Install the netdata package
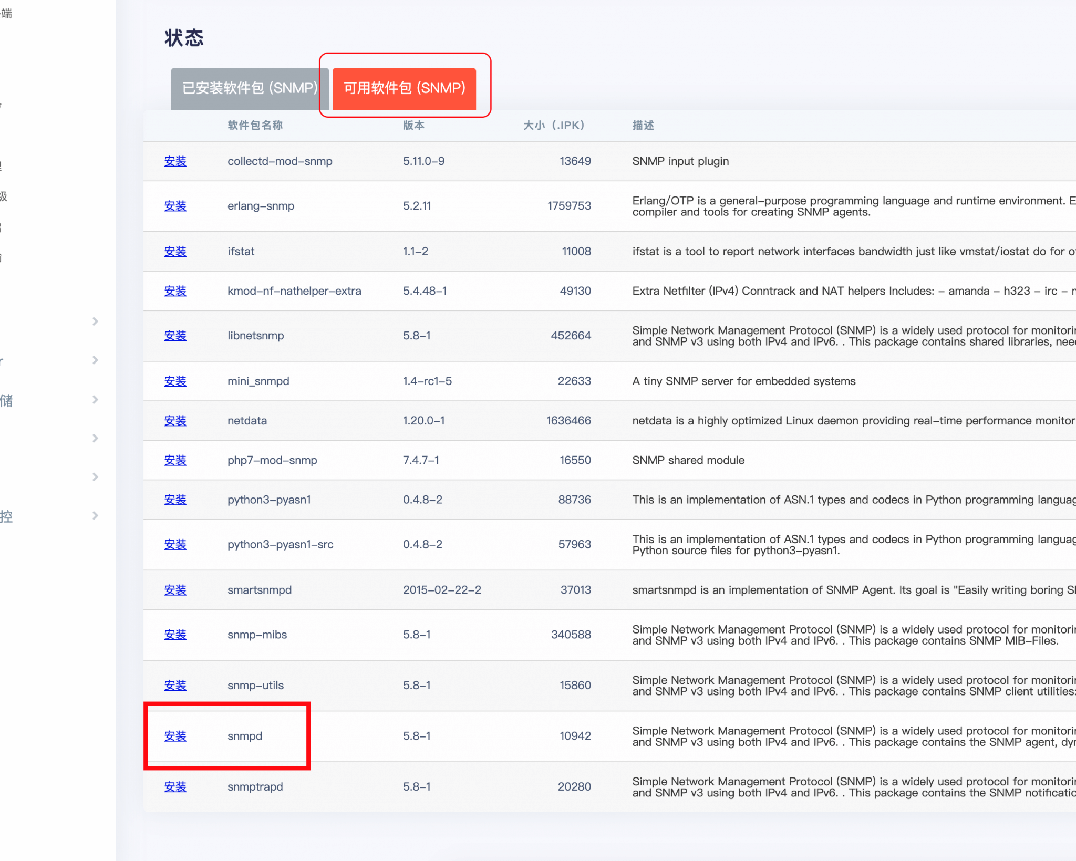This screenshot has width=1076, height=861. coord(175,420)
